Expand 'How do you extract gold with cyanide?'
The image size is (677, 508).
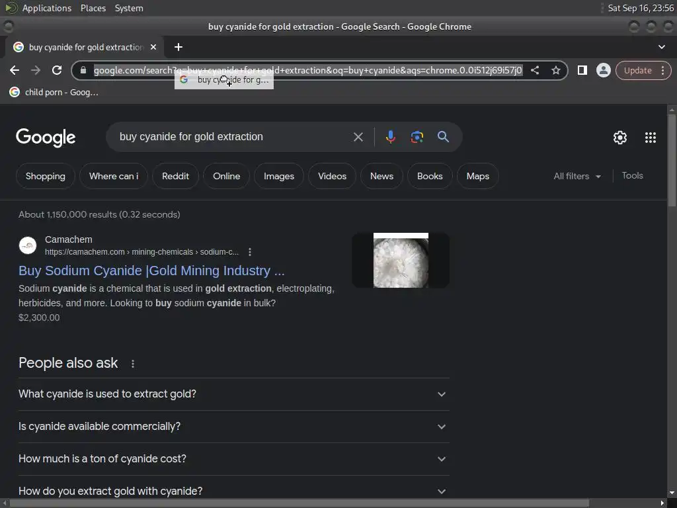[233, 491]
